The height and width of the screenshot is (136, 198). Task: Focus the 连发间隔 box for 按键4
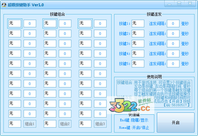[x=173, y=54]
